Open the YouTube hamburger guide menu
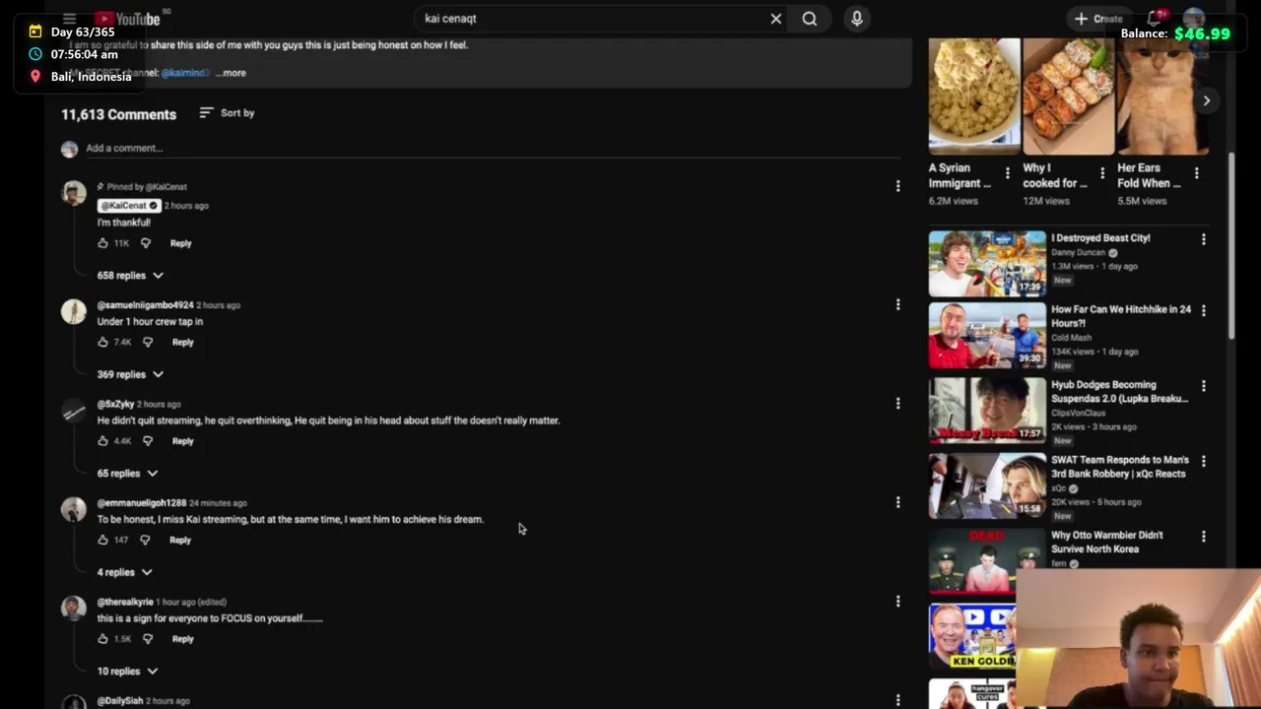The height and width of the screenshot is (709, 1261). point(69,19)
